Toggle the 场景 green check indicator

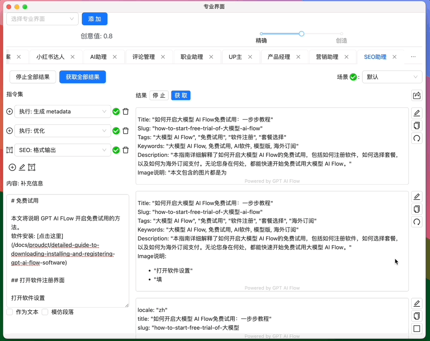click(353, 77)
